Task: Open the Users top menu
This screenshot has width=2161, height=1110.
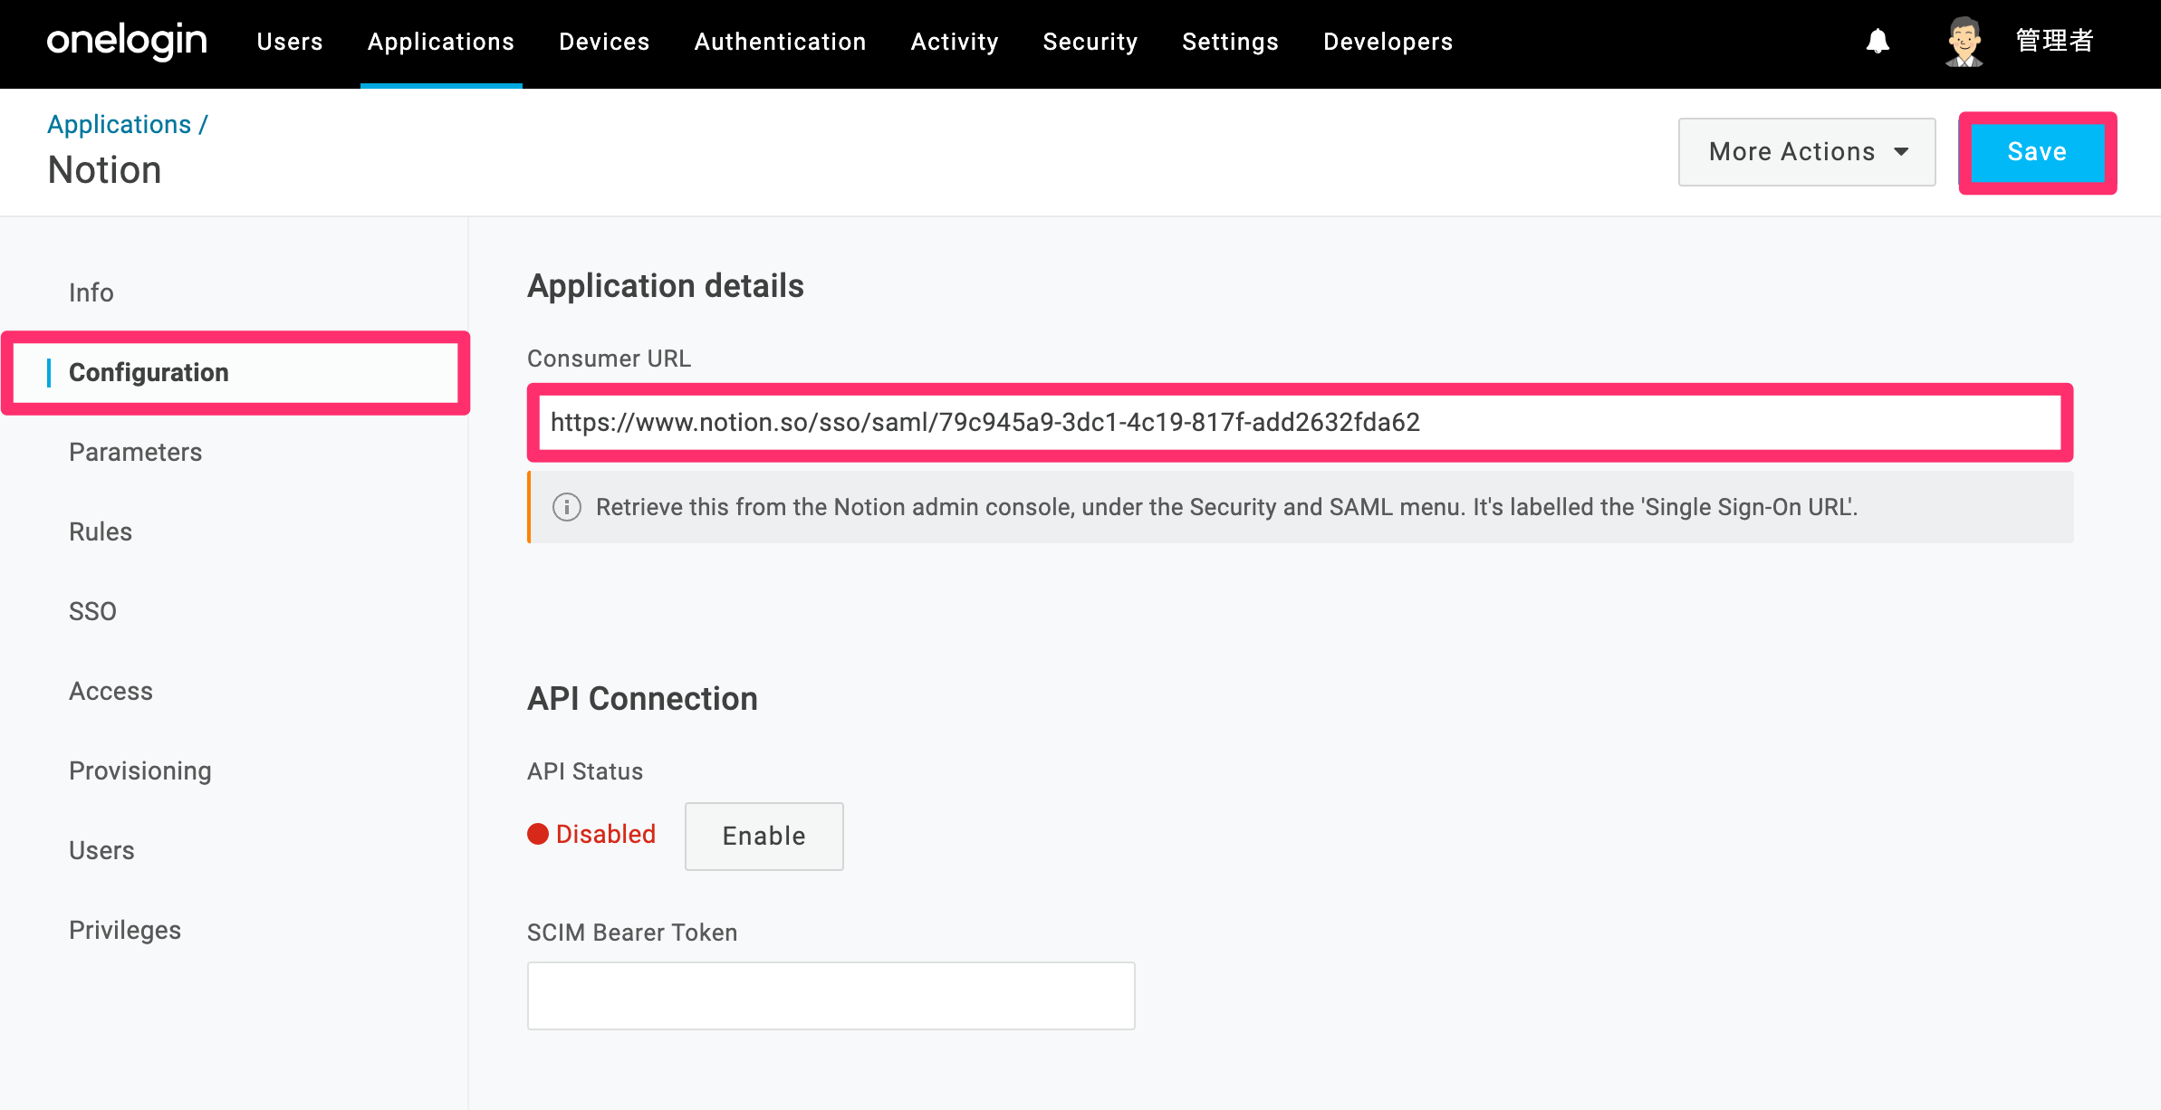Action: pyautogui.click(x=290, y=42)
